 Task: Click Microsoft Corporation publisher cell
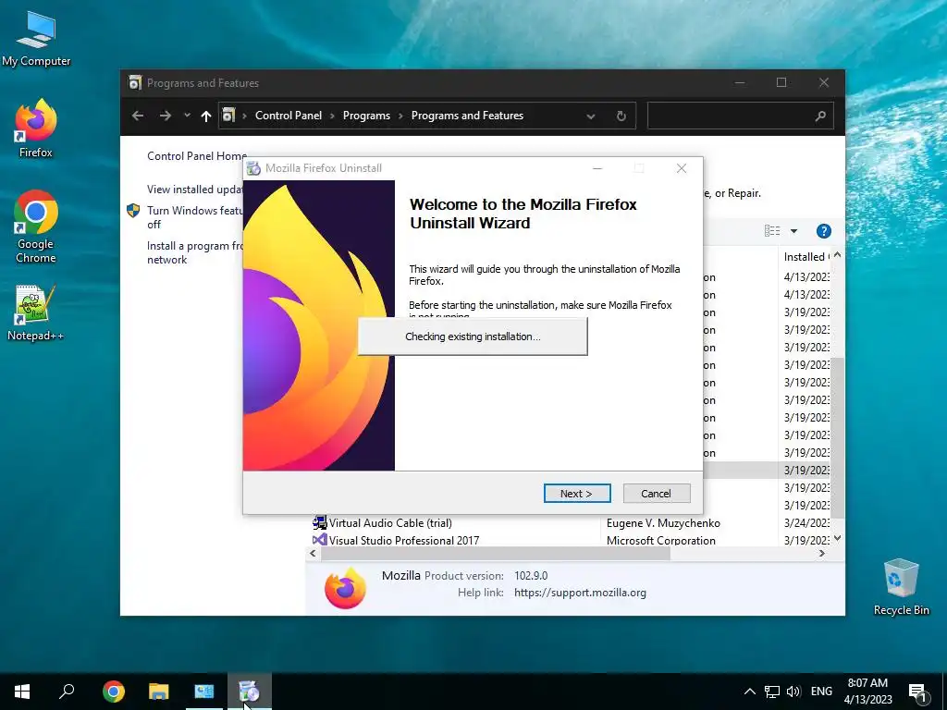660,540
